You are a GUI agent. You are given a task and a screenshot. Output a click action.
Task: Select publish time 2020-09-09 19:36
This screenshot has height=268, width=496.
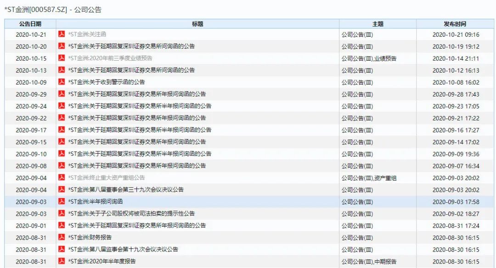point(456,154)
